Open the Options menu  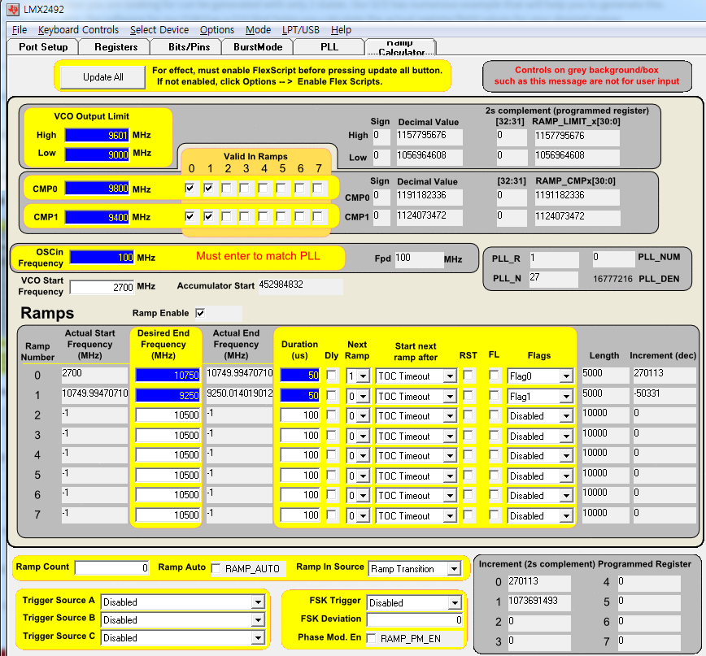(x=217, y=30)
